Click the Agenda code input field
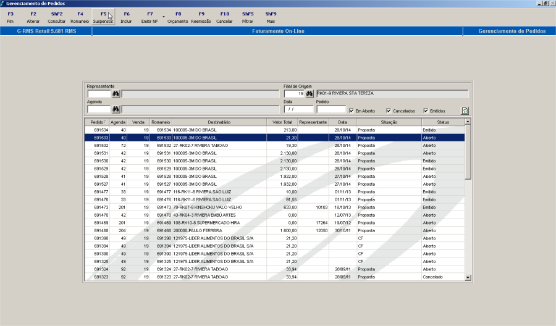This screenshot has width=556, height=326. click(x=99, y=109)
